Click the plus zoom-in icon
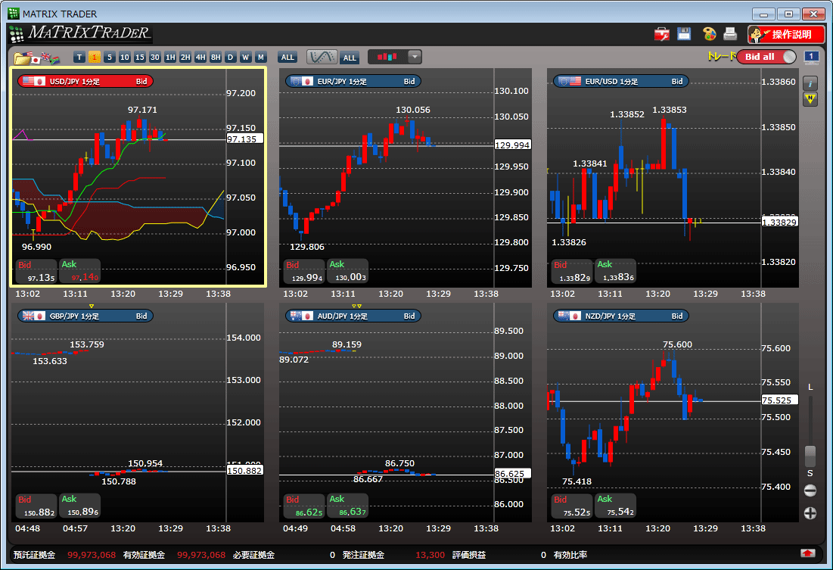The width and height of the screenshot is (833, 570). [810, 512]
